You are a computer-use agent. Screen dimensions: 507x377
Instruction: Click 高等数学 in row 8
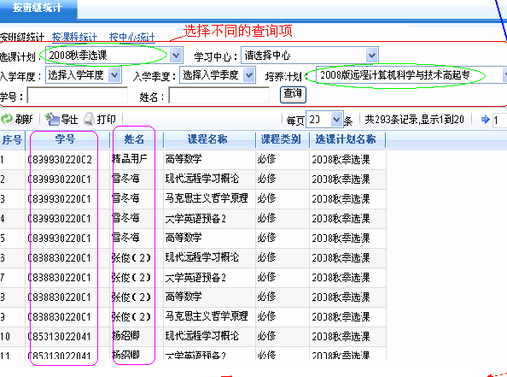[184, 297]
